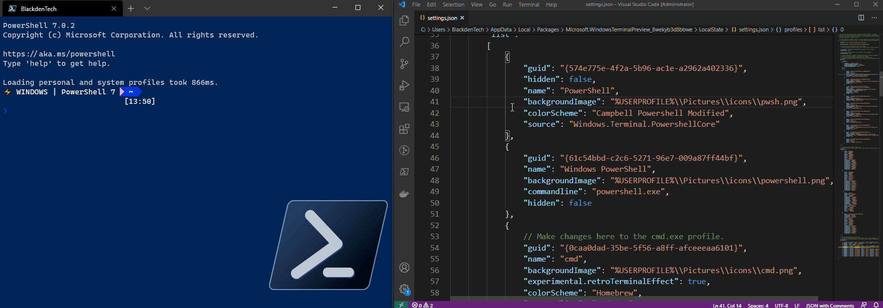Open the Remote Explorer view

(x=404, y=107)
